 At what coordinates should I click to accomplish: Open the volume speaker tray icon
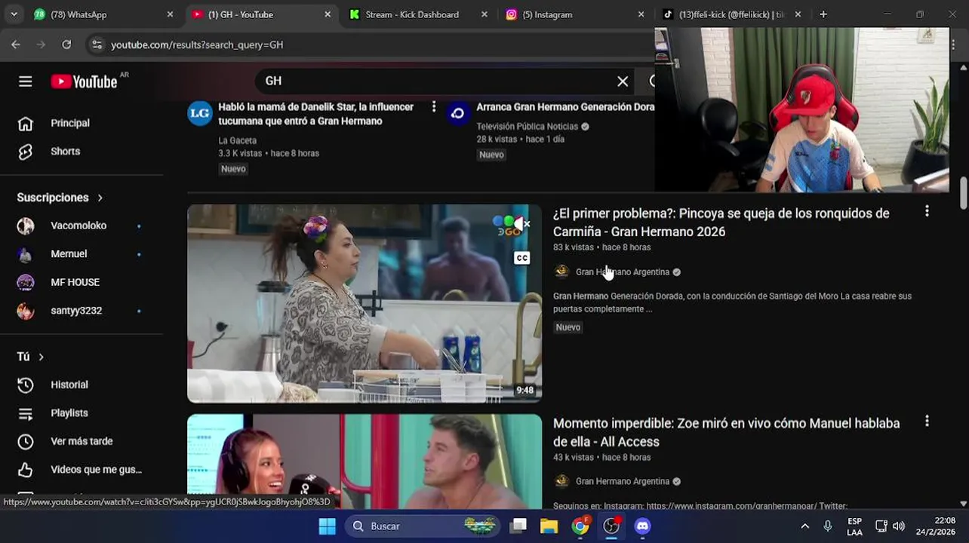tap(898, 526)
